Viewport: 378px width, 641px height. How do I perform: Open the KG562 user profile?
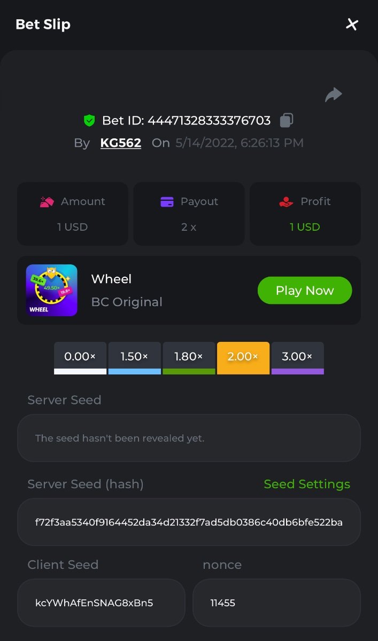coord(120,143)
